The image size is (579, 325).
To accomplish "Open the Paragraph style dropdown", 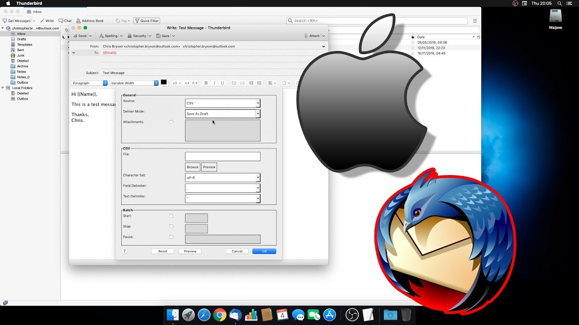I will (x=90, y=83).
